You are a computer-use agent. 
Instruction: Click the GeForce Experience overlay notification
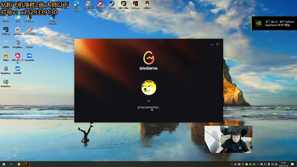[x=274, y=23]
